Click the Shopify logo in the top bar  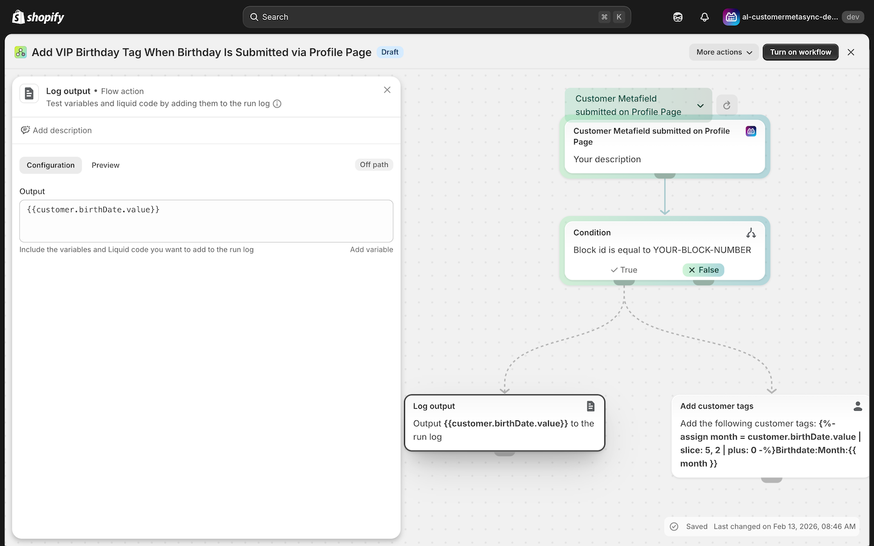pyautogui.click(x=38, y=16)
